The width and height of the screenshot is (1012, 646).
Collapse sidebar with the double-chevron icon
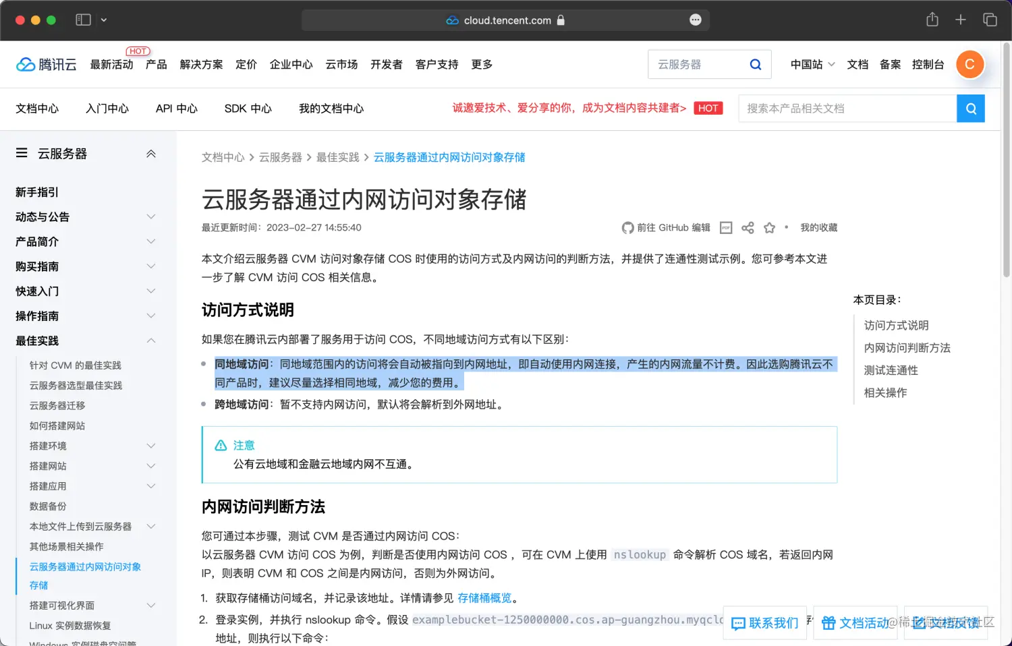click(151, 154)
